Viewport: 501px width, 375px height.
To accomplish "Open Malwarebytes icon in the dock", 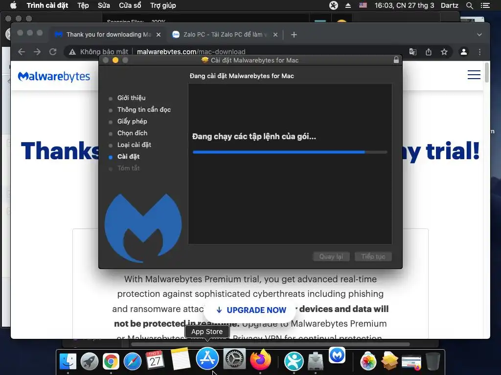I will pyautogui.click(x=337, y=355).
